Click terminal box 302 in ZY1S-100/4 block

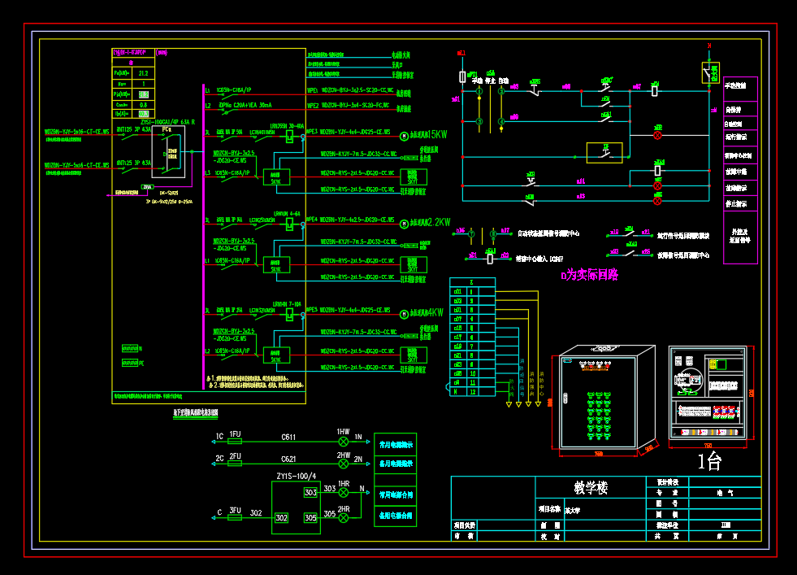281,518
